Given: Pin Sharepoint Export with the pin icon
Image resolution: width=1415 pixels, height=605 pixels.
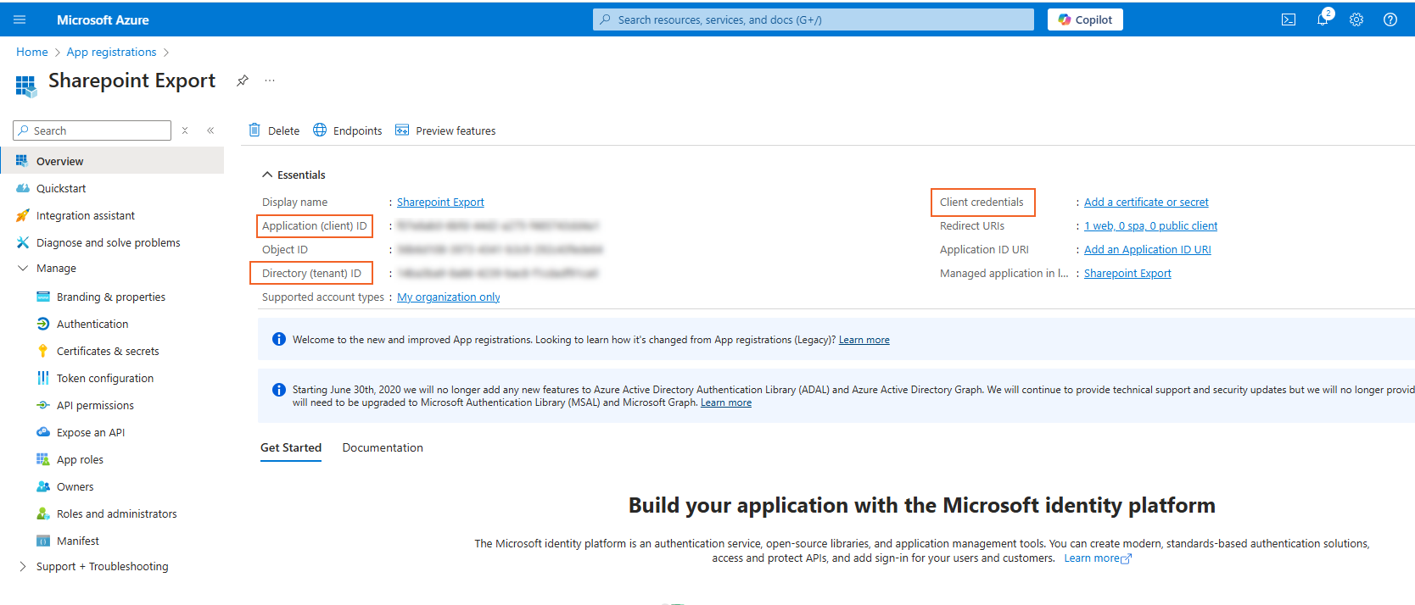Looking at the screenshot, I should click(x=243, y=80).
